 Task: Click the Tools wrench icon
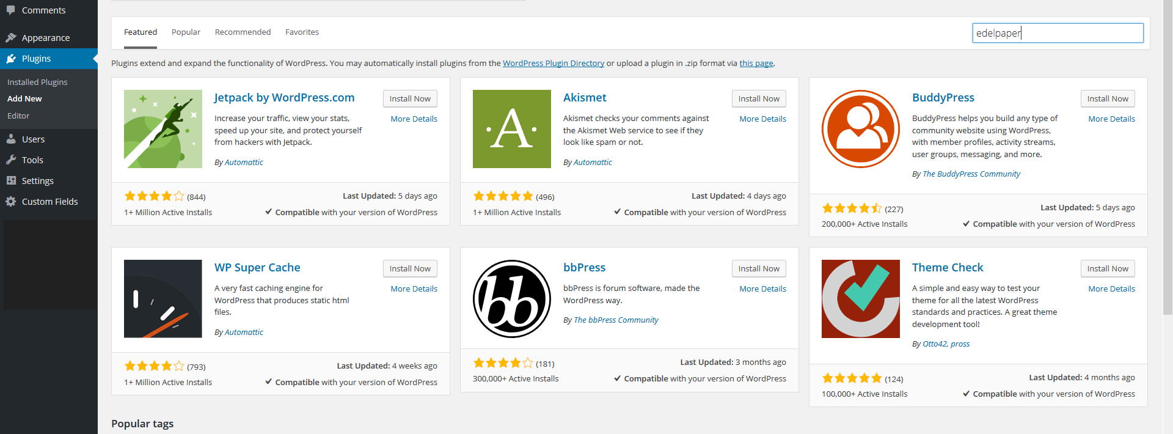(x=11, y=160)
